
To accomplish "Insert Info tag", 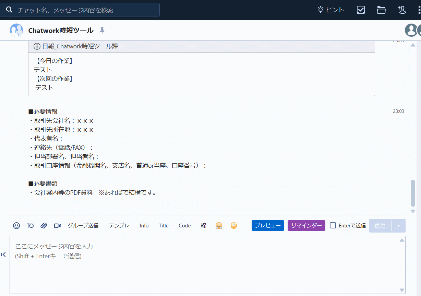I will point(144,226).
